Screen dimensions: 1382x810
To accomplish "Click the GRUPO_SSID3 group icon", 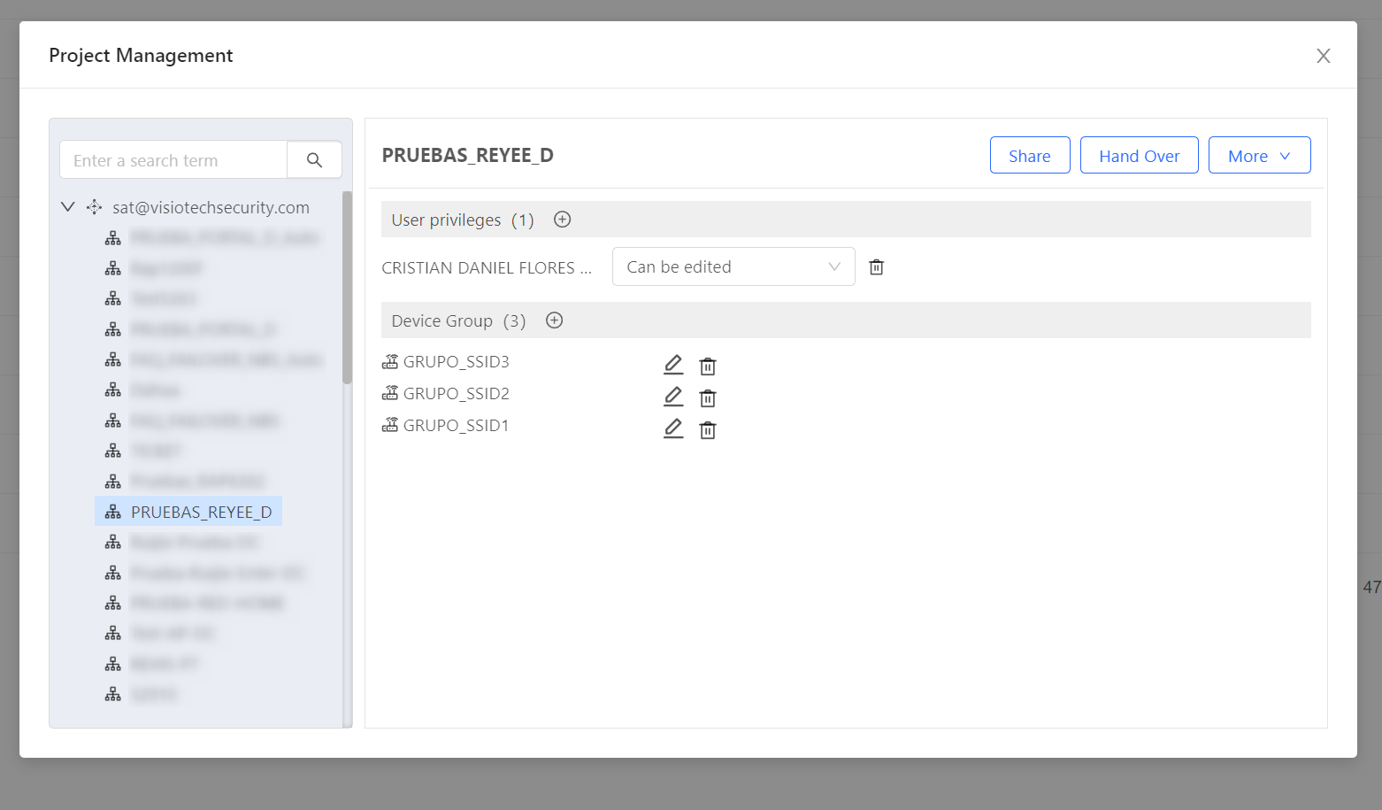I will (390, 361).
